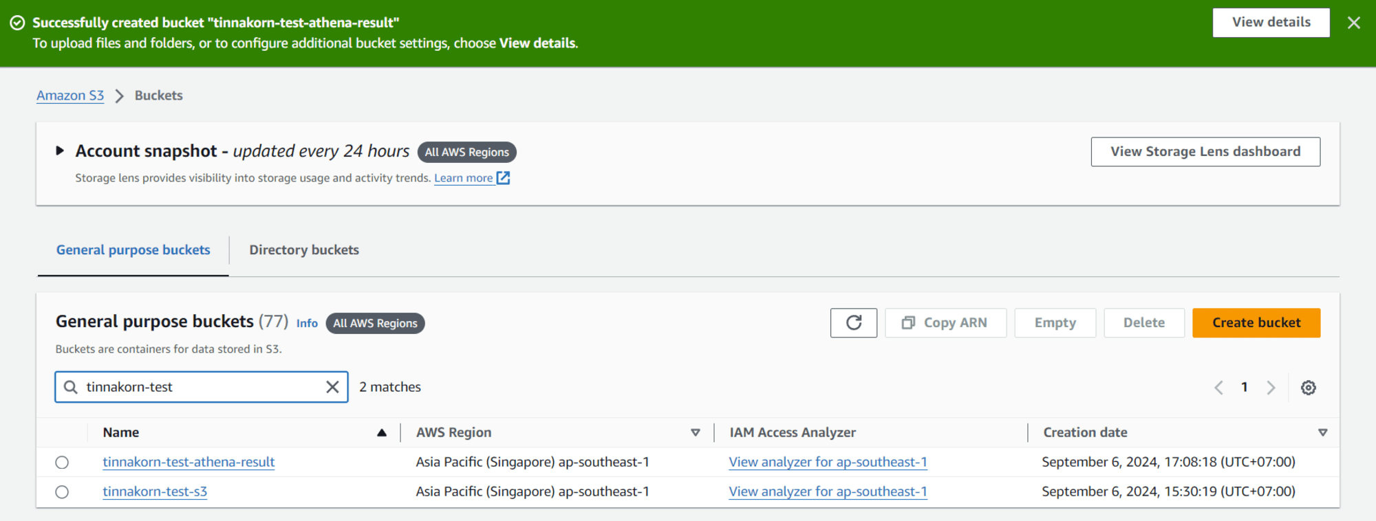Click the green success checkmark icon
This screenshot has height=521, width=1376.
click(x=17, y=23)
